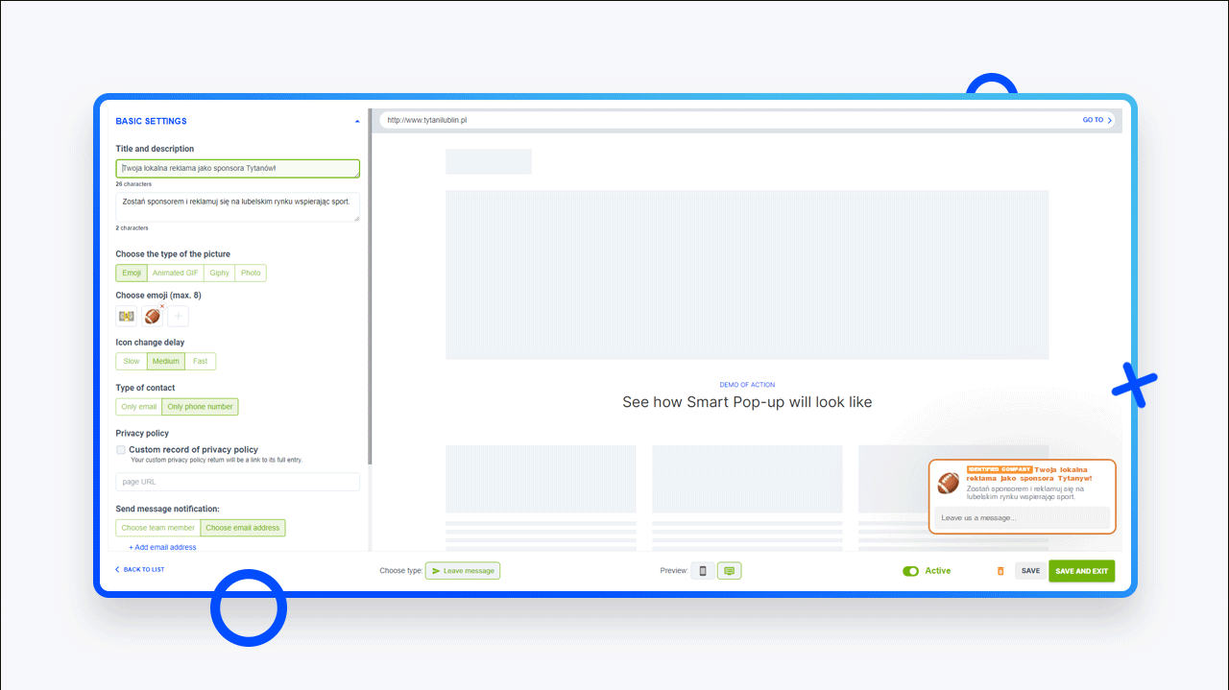Set icon change delay to Slow

(132, 362)
